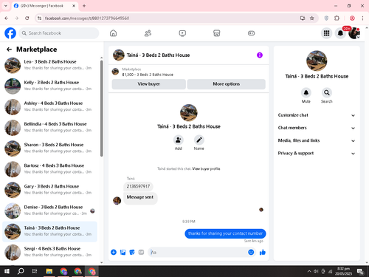Open the Marketplace storefront icon in top nav
This screenshot has width=369, height=277.
click(217, 33)
